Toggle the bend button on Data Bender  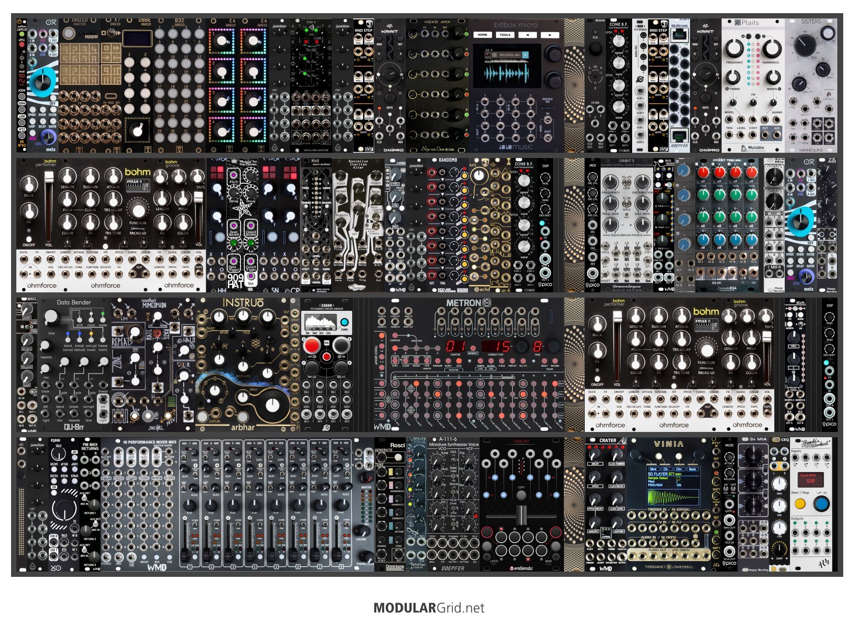[68, 339]
